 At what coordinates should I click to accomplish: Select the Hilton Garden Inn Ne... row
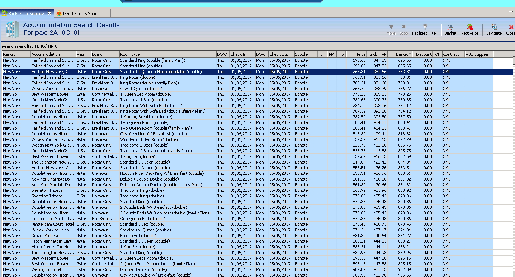(x=257, y=247)
